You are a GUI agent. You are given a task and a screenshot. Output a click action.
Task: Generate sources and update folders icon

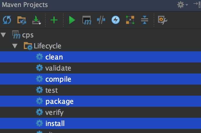[22, 20]
